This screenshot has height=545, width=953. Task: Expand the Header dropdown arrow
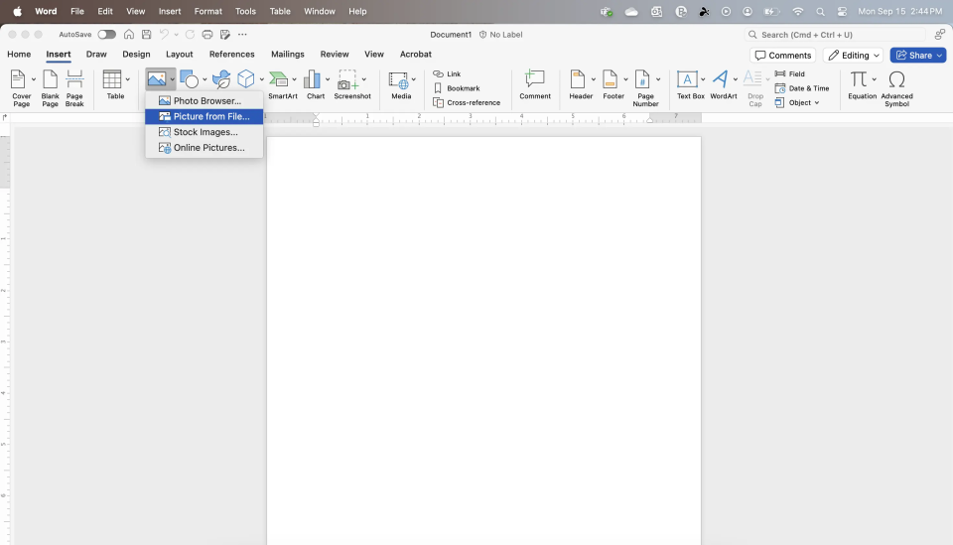point(594,79)
